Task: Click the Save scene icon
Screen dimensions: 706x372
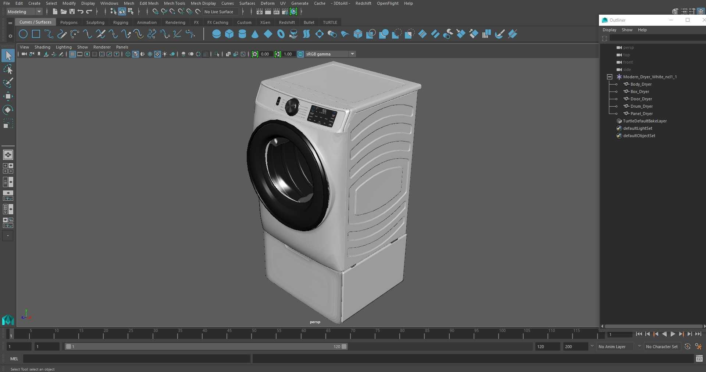Action: [x=72, y=12]
